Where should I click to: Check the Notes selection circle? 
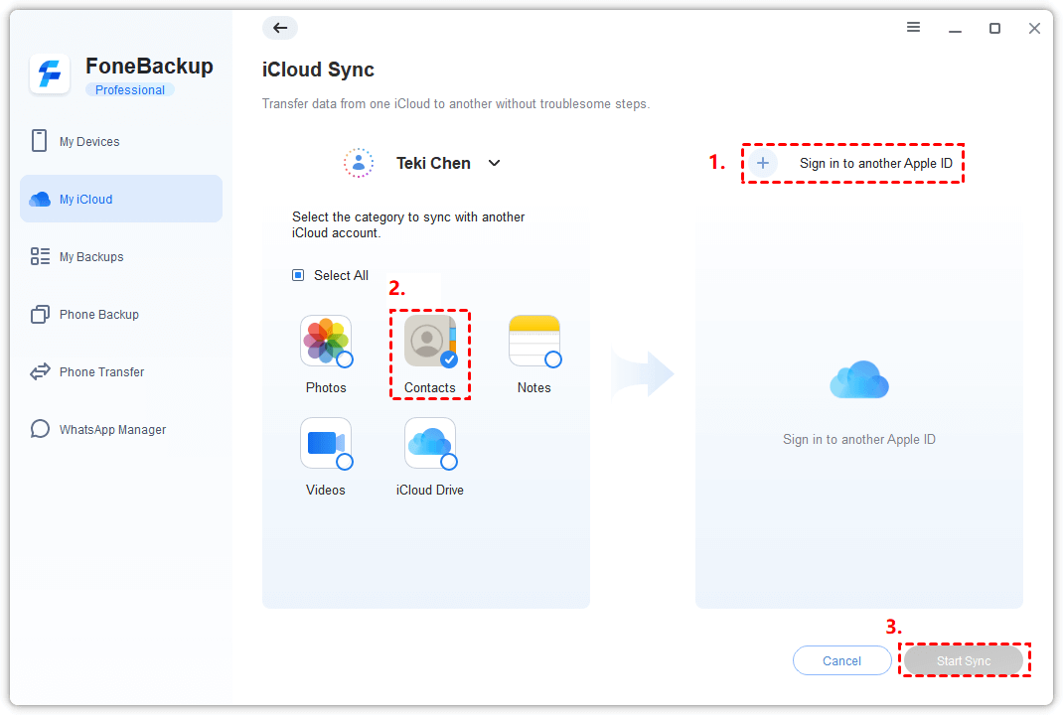553,359
